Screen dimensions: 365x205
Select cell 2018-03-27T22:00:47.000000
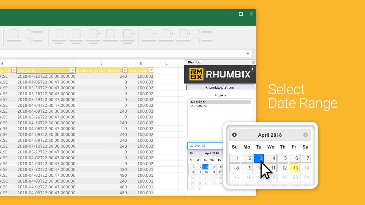coord(46,152)
